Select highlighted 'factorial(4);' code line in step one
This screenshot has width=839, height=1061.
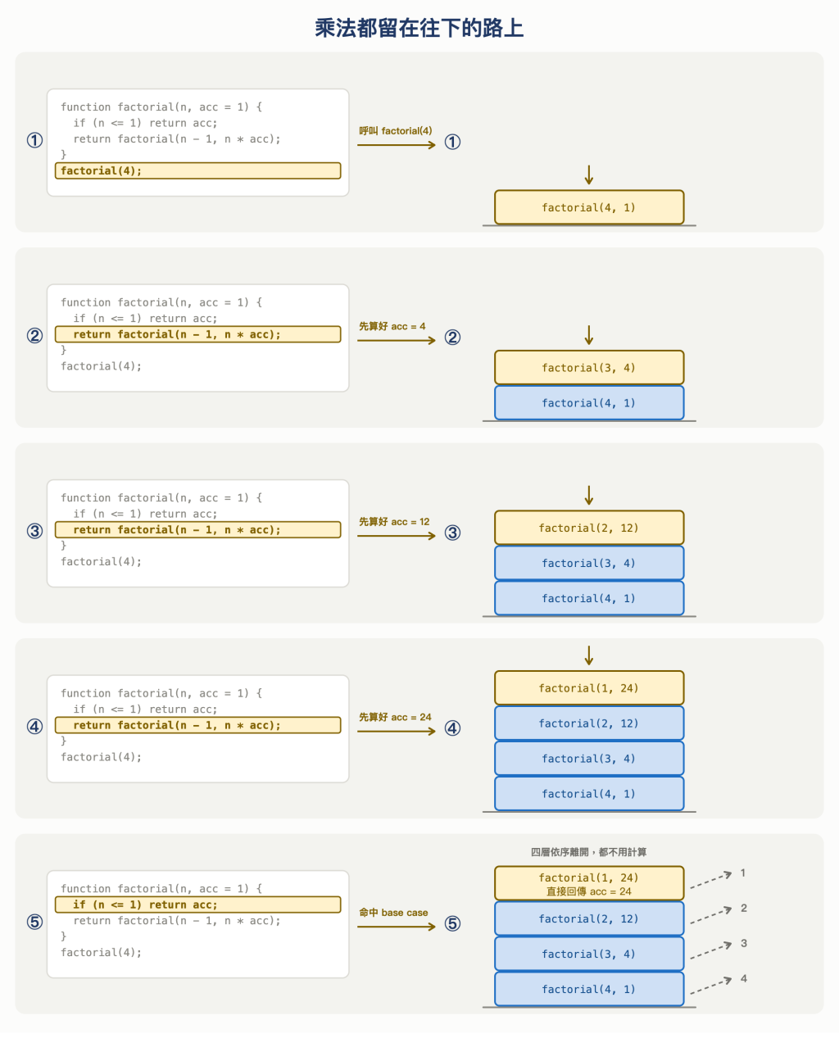pyautogui.click(x=197, y=170)
